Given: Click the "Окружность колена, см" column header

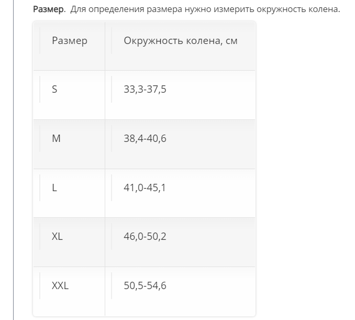Looking at the screenshot, I should click(181, 41).
